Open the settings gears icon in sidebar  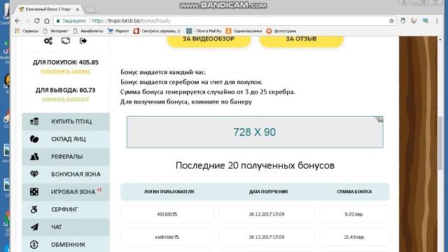pos(48,41)
